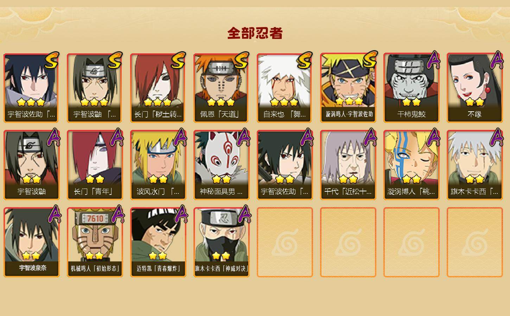Click the star rating on 干柿鬼鲛 card
The image size is (510, 316).
click(x=411, y=102)
